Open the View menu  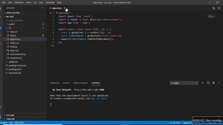(29, 2)
